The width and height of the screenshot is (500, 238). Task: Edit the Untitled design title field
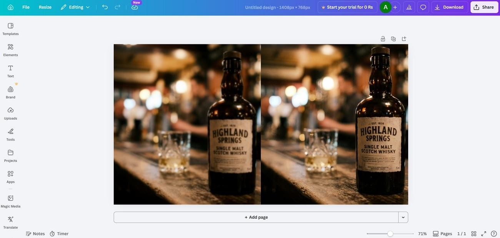(x=278, y=7)
